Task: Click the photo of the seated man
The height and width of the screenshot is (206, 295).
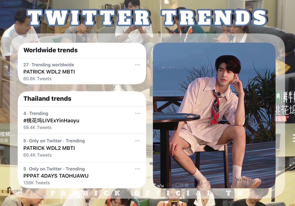Action: pyautogui.click(x=214, y=115)
